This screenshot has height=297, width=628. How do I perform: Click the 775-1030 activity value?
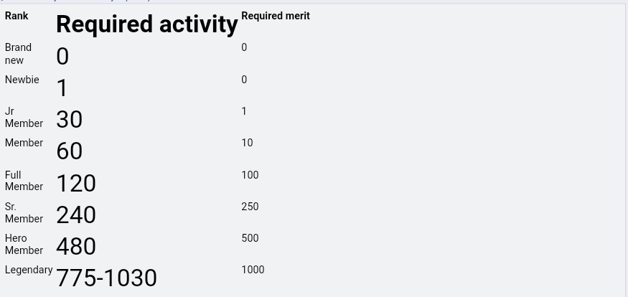pos(106,278)
